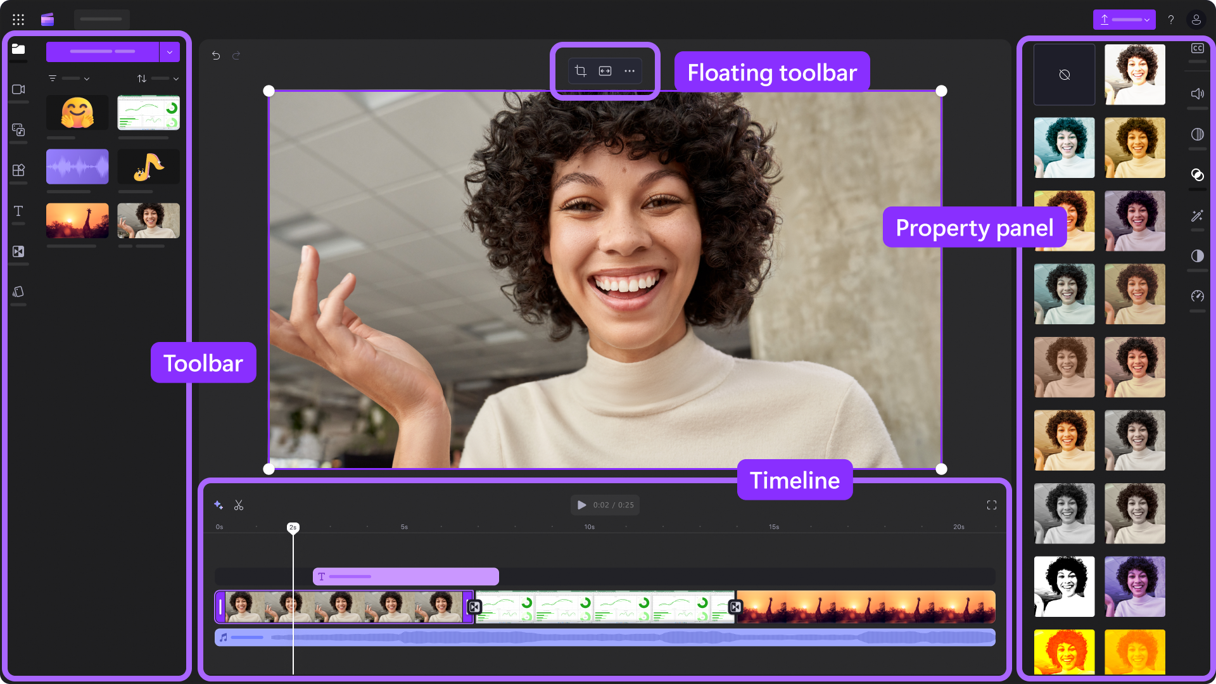Open the speed gauge property icon
The width and height of the screenshot is (1216, 684).
click(1197, 296)
